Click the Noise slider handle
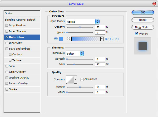The width and height of the screenshot is (158, 117). click(x=67, y=32)
